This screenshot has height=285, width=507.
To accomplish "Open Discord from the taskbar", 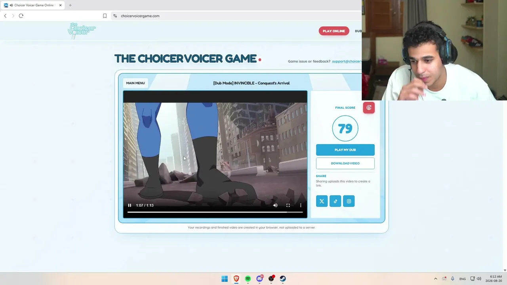I will click(259, 279).
